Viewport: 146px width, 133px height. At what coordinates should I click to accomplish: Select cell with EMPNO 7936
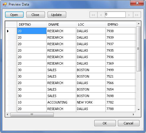[x=120, y=57]
